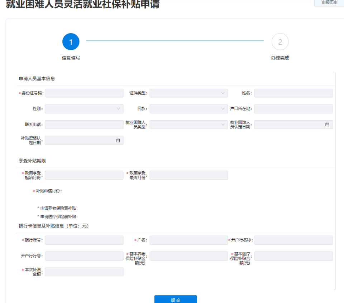
Task: Click the progress line between steps
Action: [175, 41]
